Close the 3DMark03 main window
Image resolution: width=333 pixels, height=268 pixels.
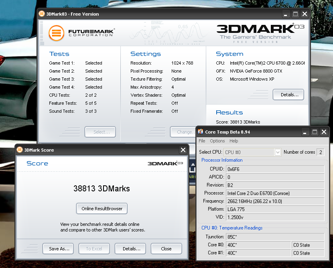305,14
